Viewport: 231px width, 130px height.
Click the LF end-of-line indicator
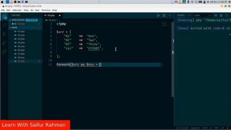click(211, 128)
